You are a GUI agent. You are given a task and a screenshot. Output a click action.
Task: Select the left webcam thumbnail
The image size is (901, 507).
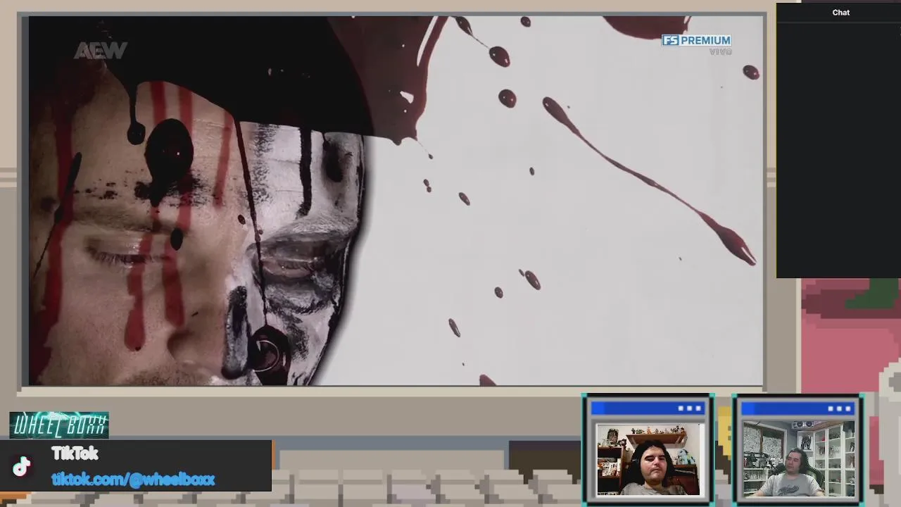650,460
